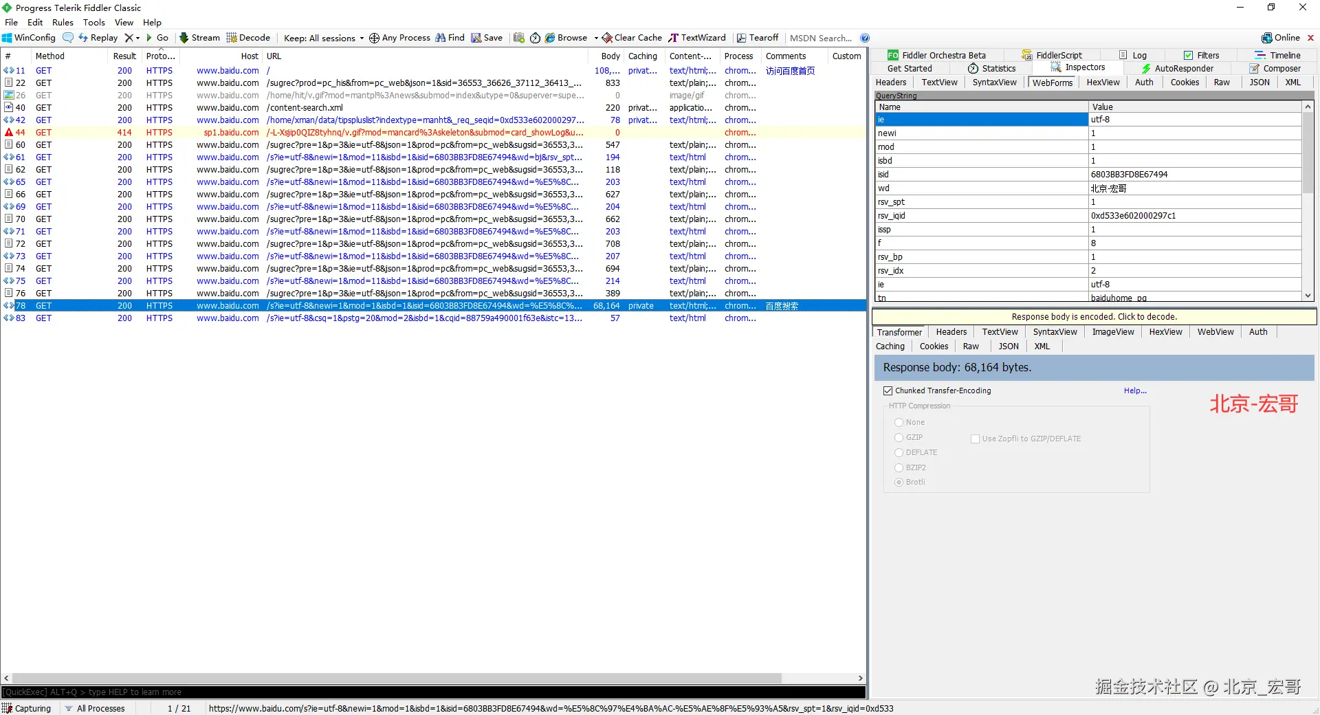
Task: Click the session list horizontal scrollbar
Action: 397,678
